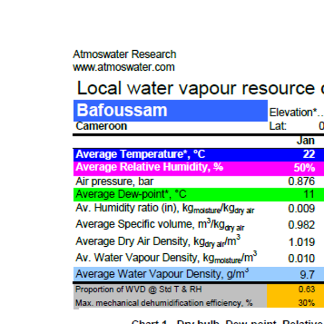Screen dimensions: 324x324
Task: Select the 1.019 dry air density value
Action: point(302,242)
